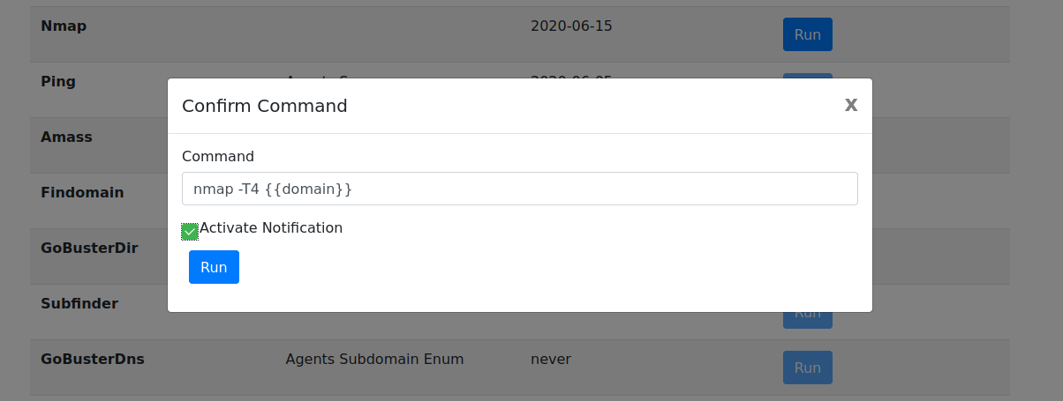Select the Findomain tool name
1063x401 pixels.
(82, 192)
